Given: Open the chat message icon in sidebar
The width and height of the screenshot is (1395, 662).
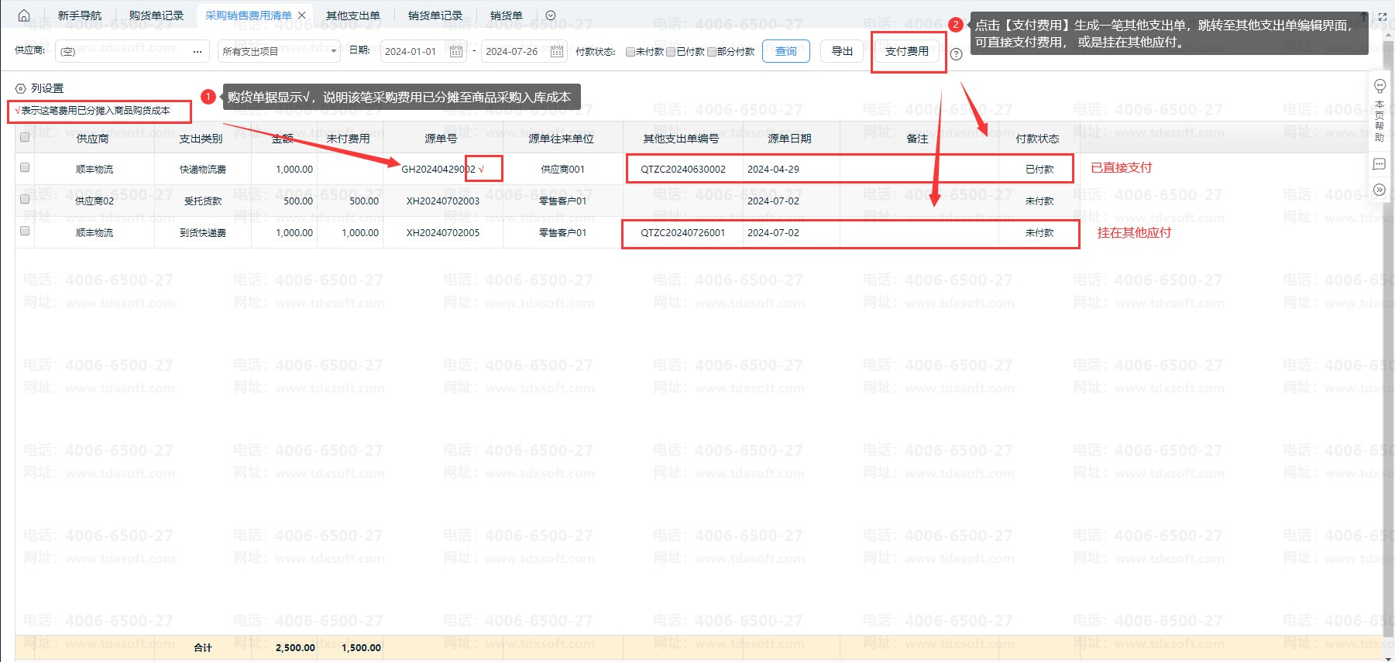Looking at the screenshot, I should pyautogui.click(x=1380, y=164).
